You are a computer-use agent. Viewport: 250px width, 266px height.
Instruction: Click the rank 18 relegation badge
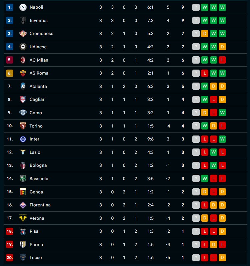tap(10, 231)
